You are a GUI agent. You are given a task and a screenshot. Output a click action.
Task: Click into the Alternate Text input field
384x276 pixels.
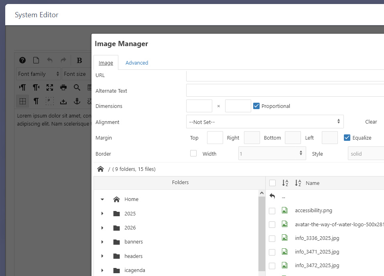pyautogui.click(x=285, y=91)
